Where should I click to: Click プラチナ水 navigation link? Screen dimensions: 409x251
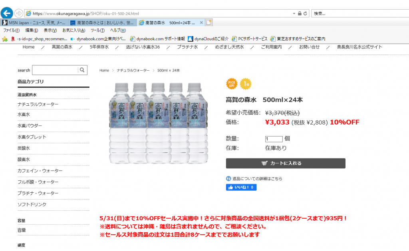tap(187, 47)
